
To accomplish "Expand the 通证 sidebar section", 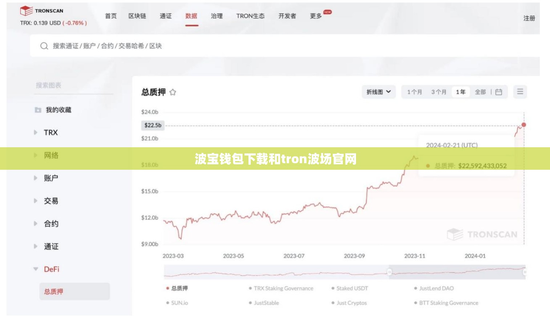I will click(36, 246).
